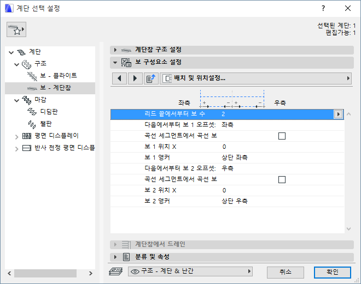
Task: Click the 디딤판 tread icon
Action: coord(32,112)
